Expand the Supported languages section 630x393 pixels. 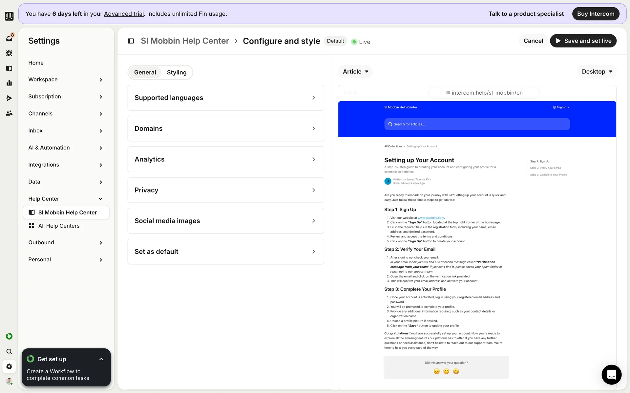pos(225,98)
